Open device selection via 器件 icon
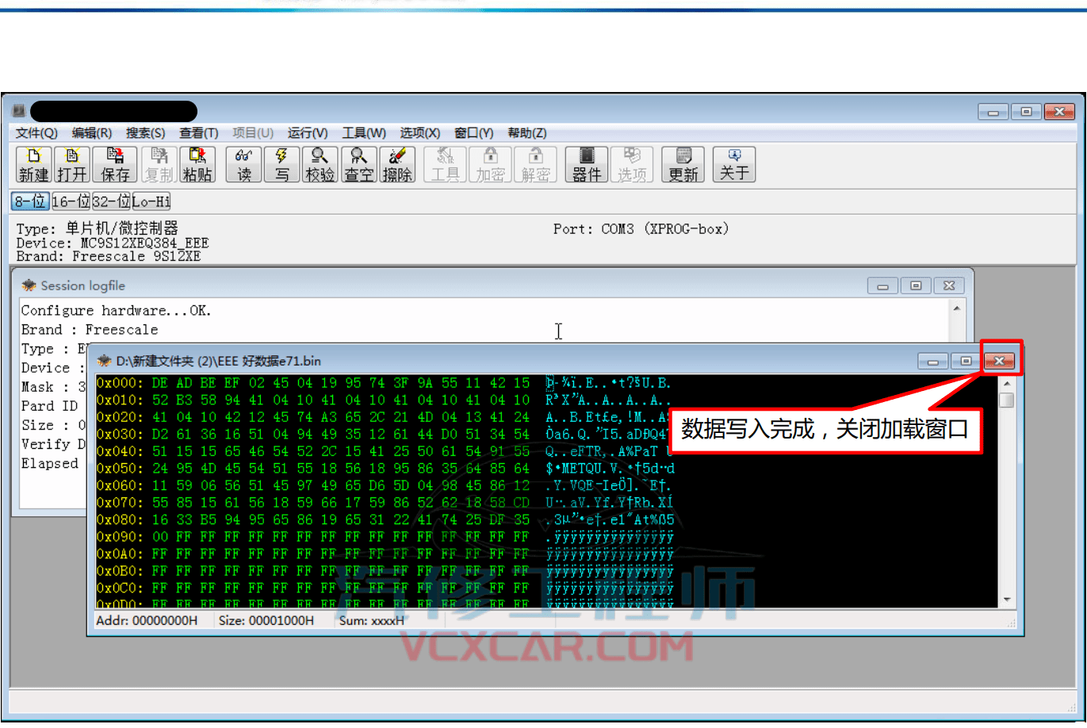Image resolution: width=1087 pixels, height=728 pixels. [587, 165]
